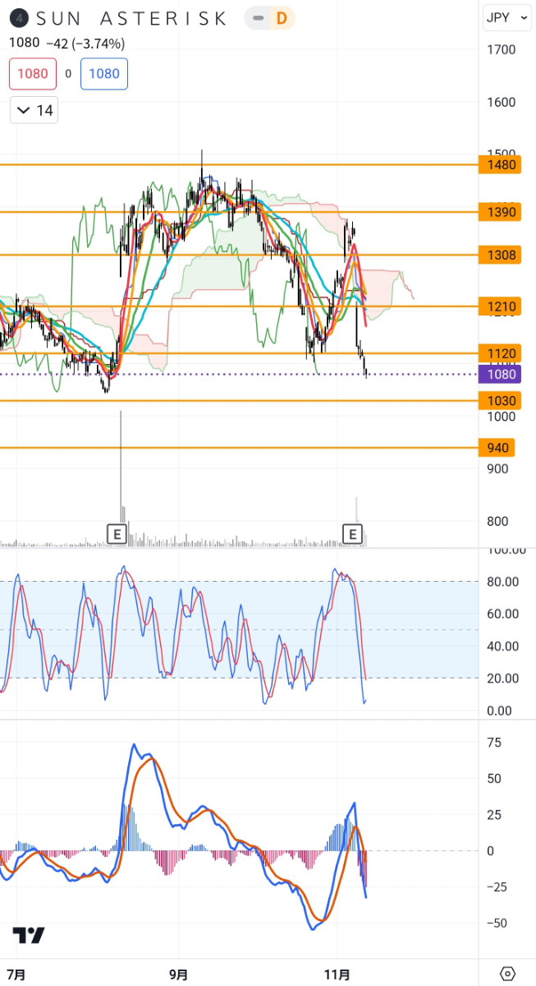Image resolution: width=536 pixels, height=986 pixels.
Task: Open the left earnings E marker
Action: click(117, 535)
